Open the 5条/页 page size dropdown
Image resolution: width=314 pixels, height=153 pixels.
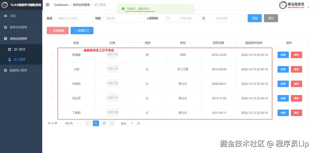click(x=70, y=123)
